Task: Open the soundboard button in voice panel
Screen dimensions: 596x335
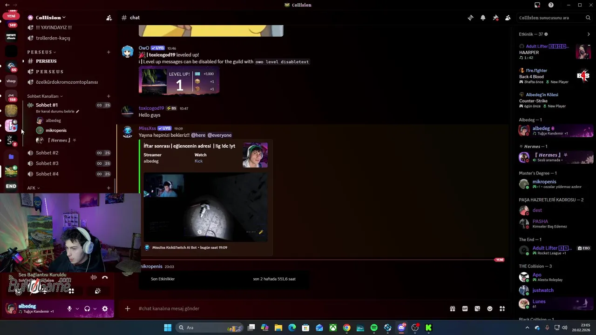Action: pos(98,291)
